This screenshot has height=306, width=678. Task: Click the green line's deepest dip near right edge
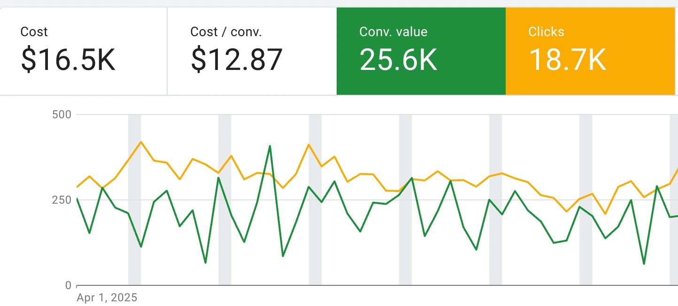[644, 264]
